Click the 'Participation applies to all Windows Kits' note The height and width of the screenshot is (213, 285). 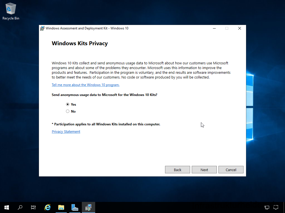click(106, 124)
